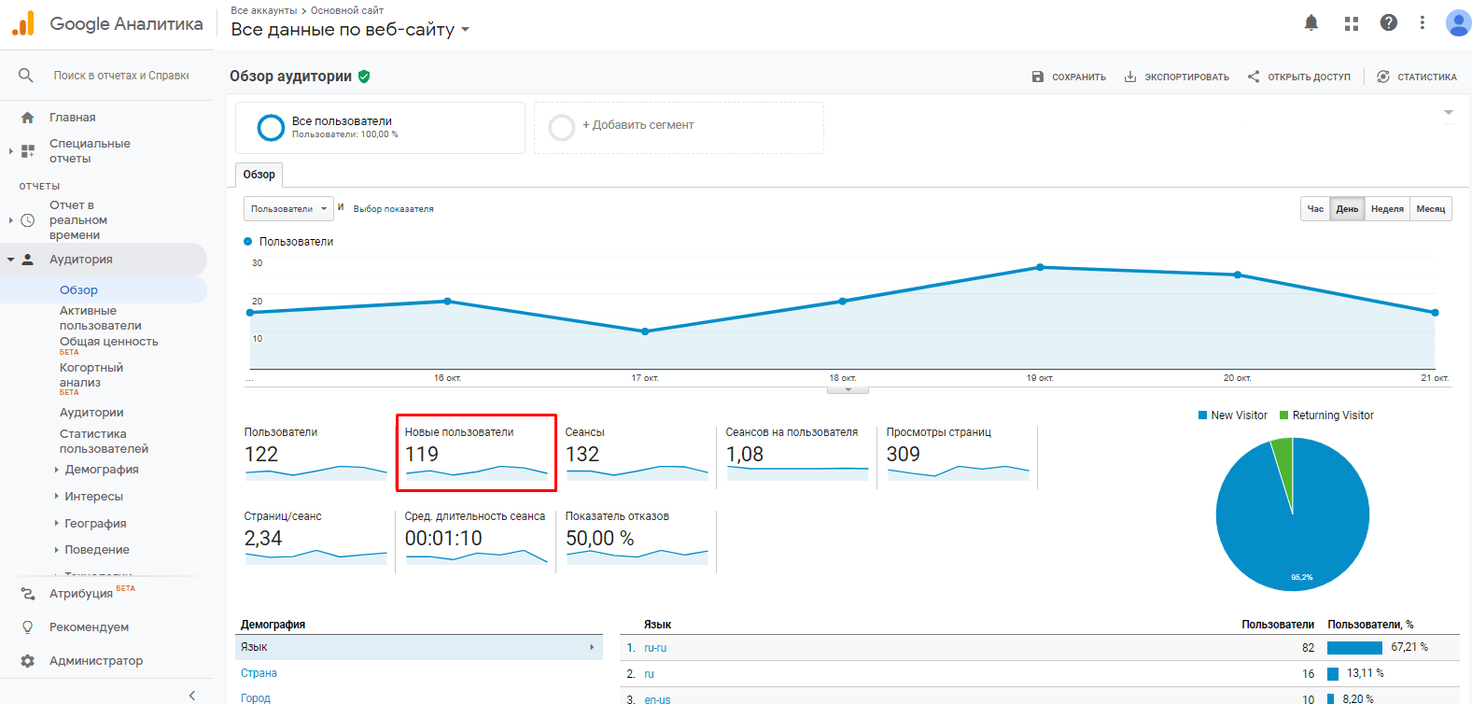
Task: Click the New Visitor legend swatch
Action: point(1202,415)
